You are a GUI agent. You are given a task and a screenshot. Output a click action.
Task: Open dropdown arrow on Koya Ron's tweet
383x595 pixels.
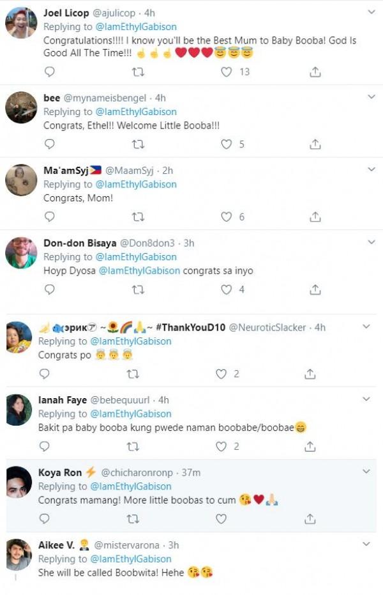[366, 472]
